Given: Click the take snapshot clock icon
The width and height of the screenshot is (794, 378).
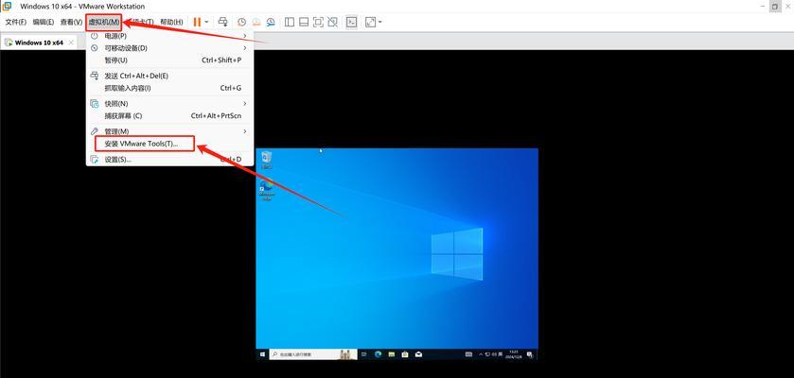Looking at the screenshot, I should (x=242, y=23).
